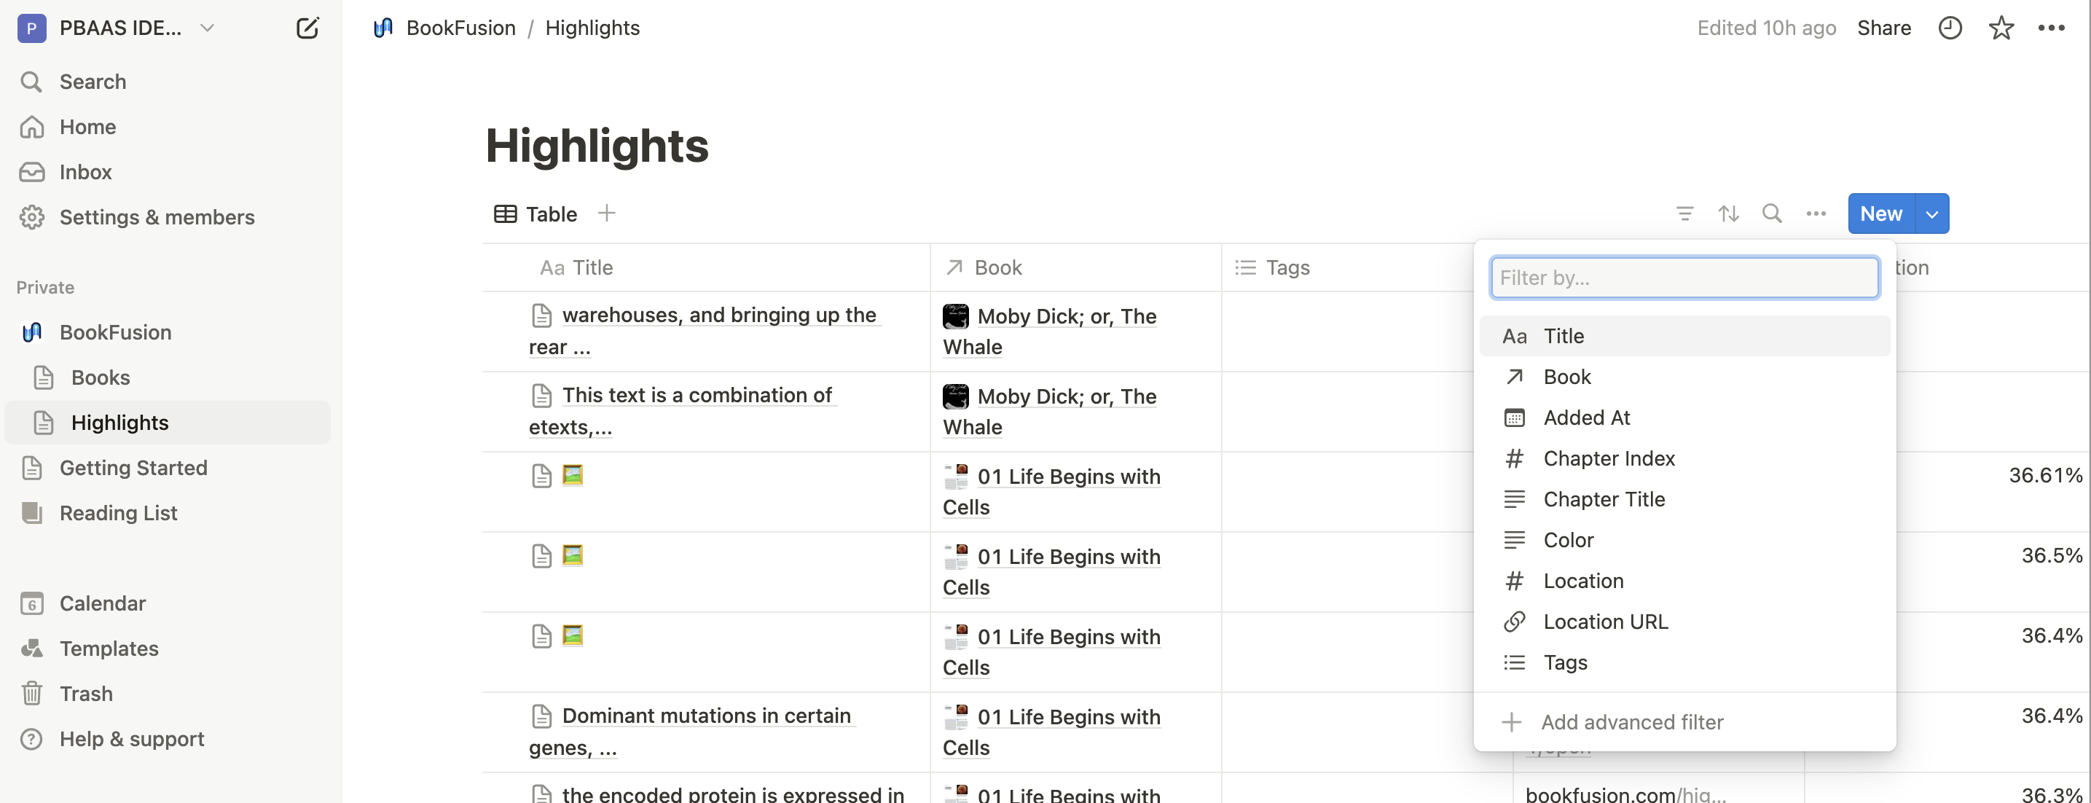
Task: Open page history via the clock icon
Action: (1950, 27)
